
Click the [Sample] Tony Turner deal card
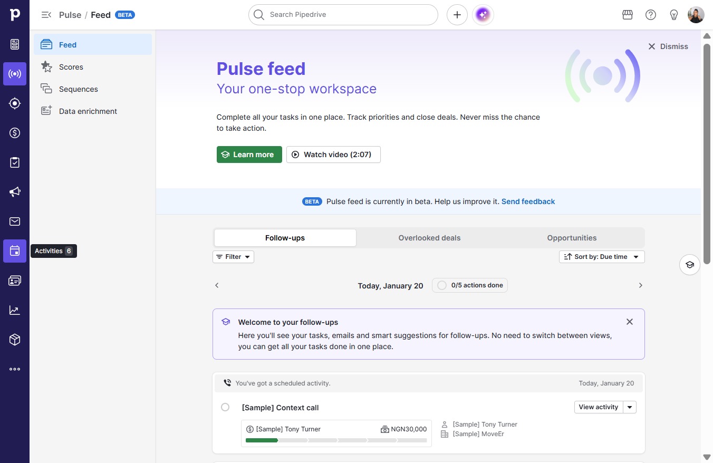pos(336,433)
